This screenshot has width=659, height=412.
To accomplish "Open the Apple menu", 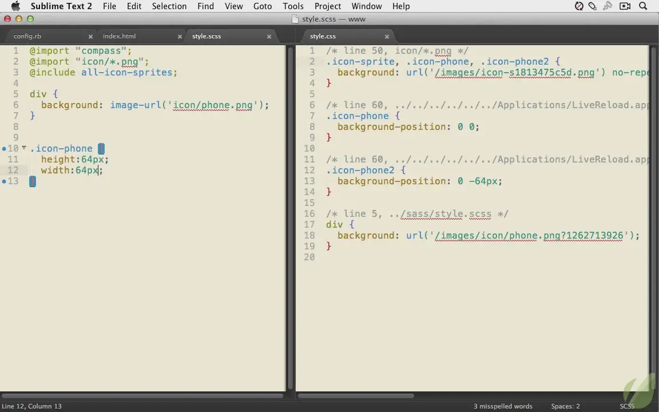I will [15, 6].
